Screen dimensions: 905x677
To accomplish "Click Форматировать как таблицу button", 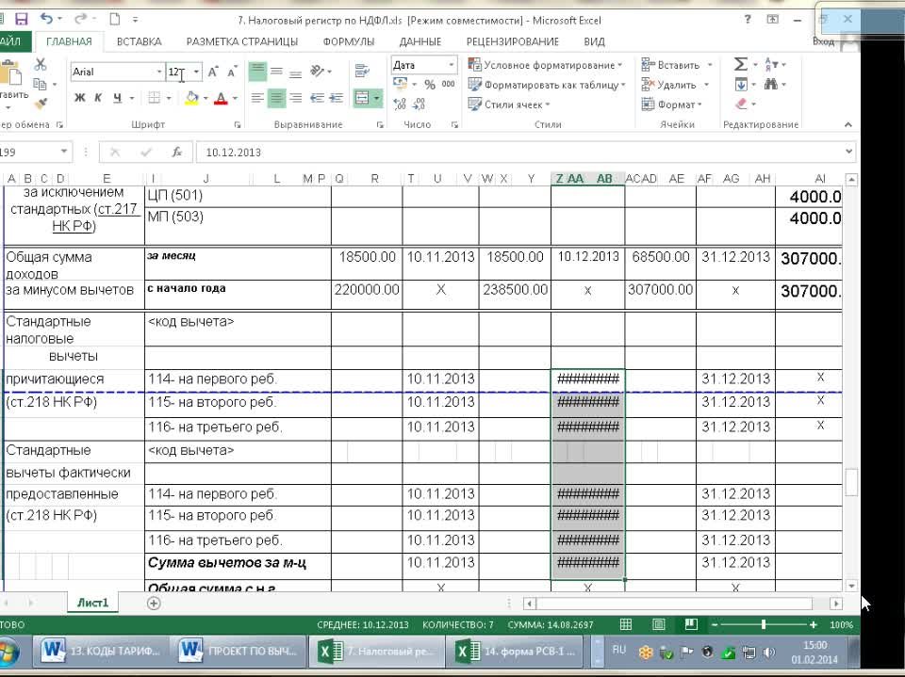I will point(552,85).
